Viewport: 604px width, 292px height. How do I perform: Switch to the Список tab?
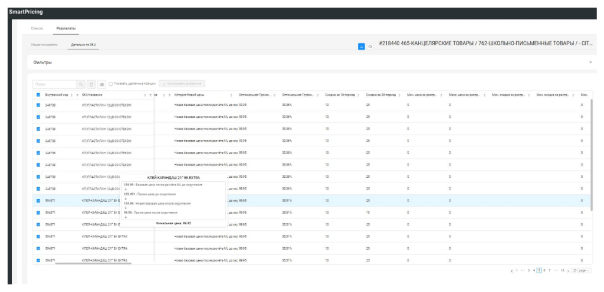(x=37, y=28)
